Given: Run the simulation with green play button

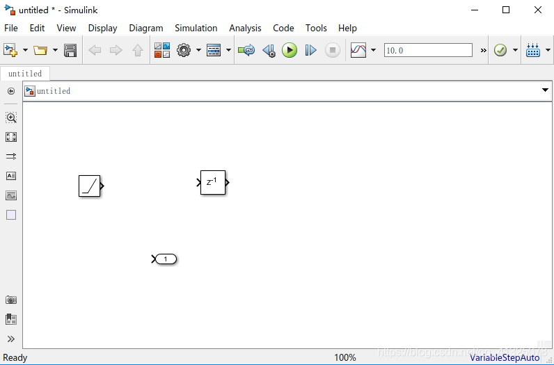Looking at the screenshot, I should (290, 50).
